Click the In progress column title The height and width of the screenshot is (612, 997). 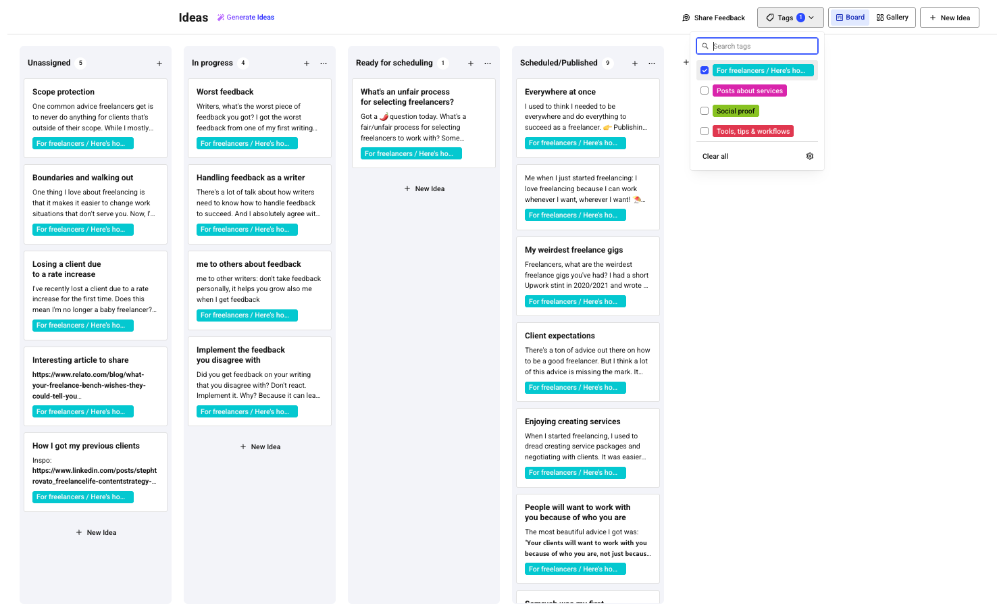pyautogui.click(x=212, y=63)
